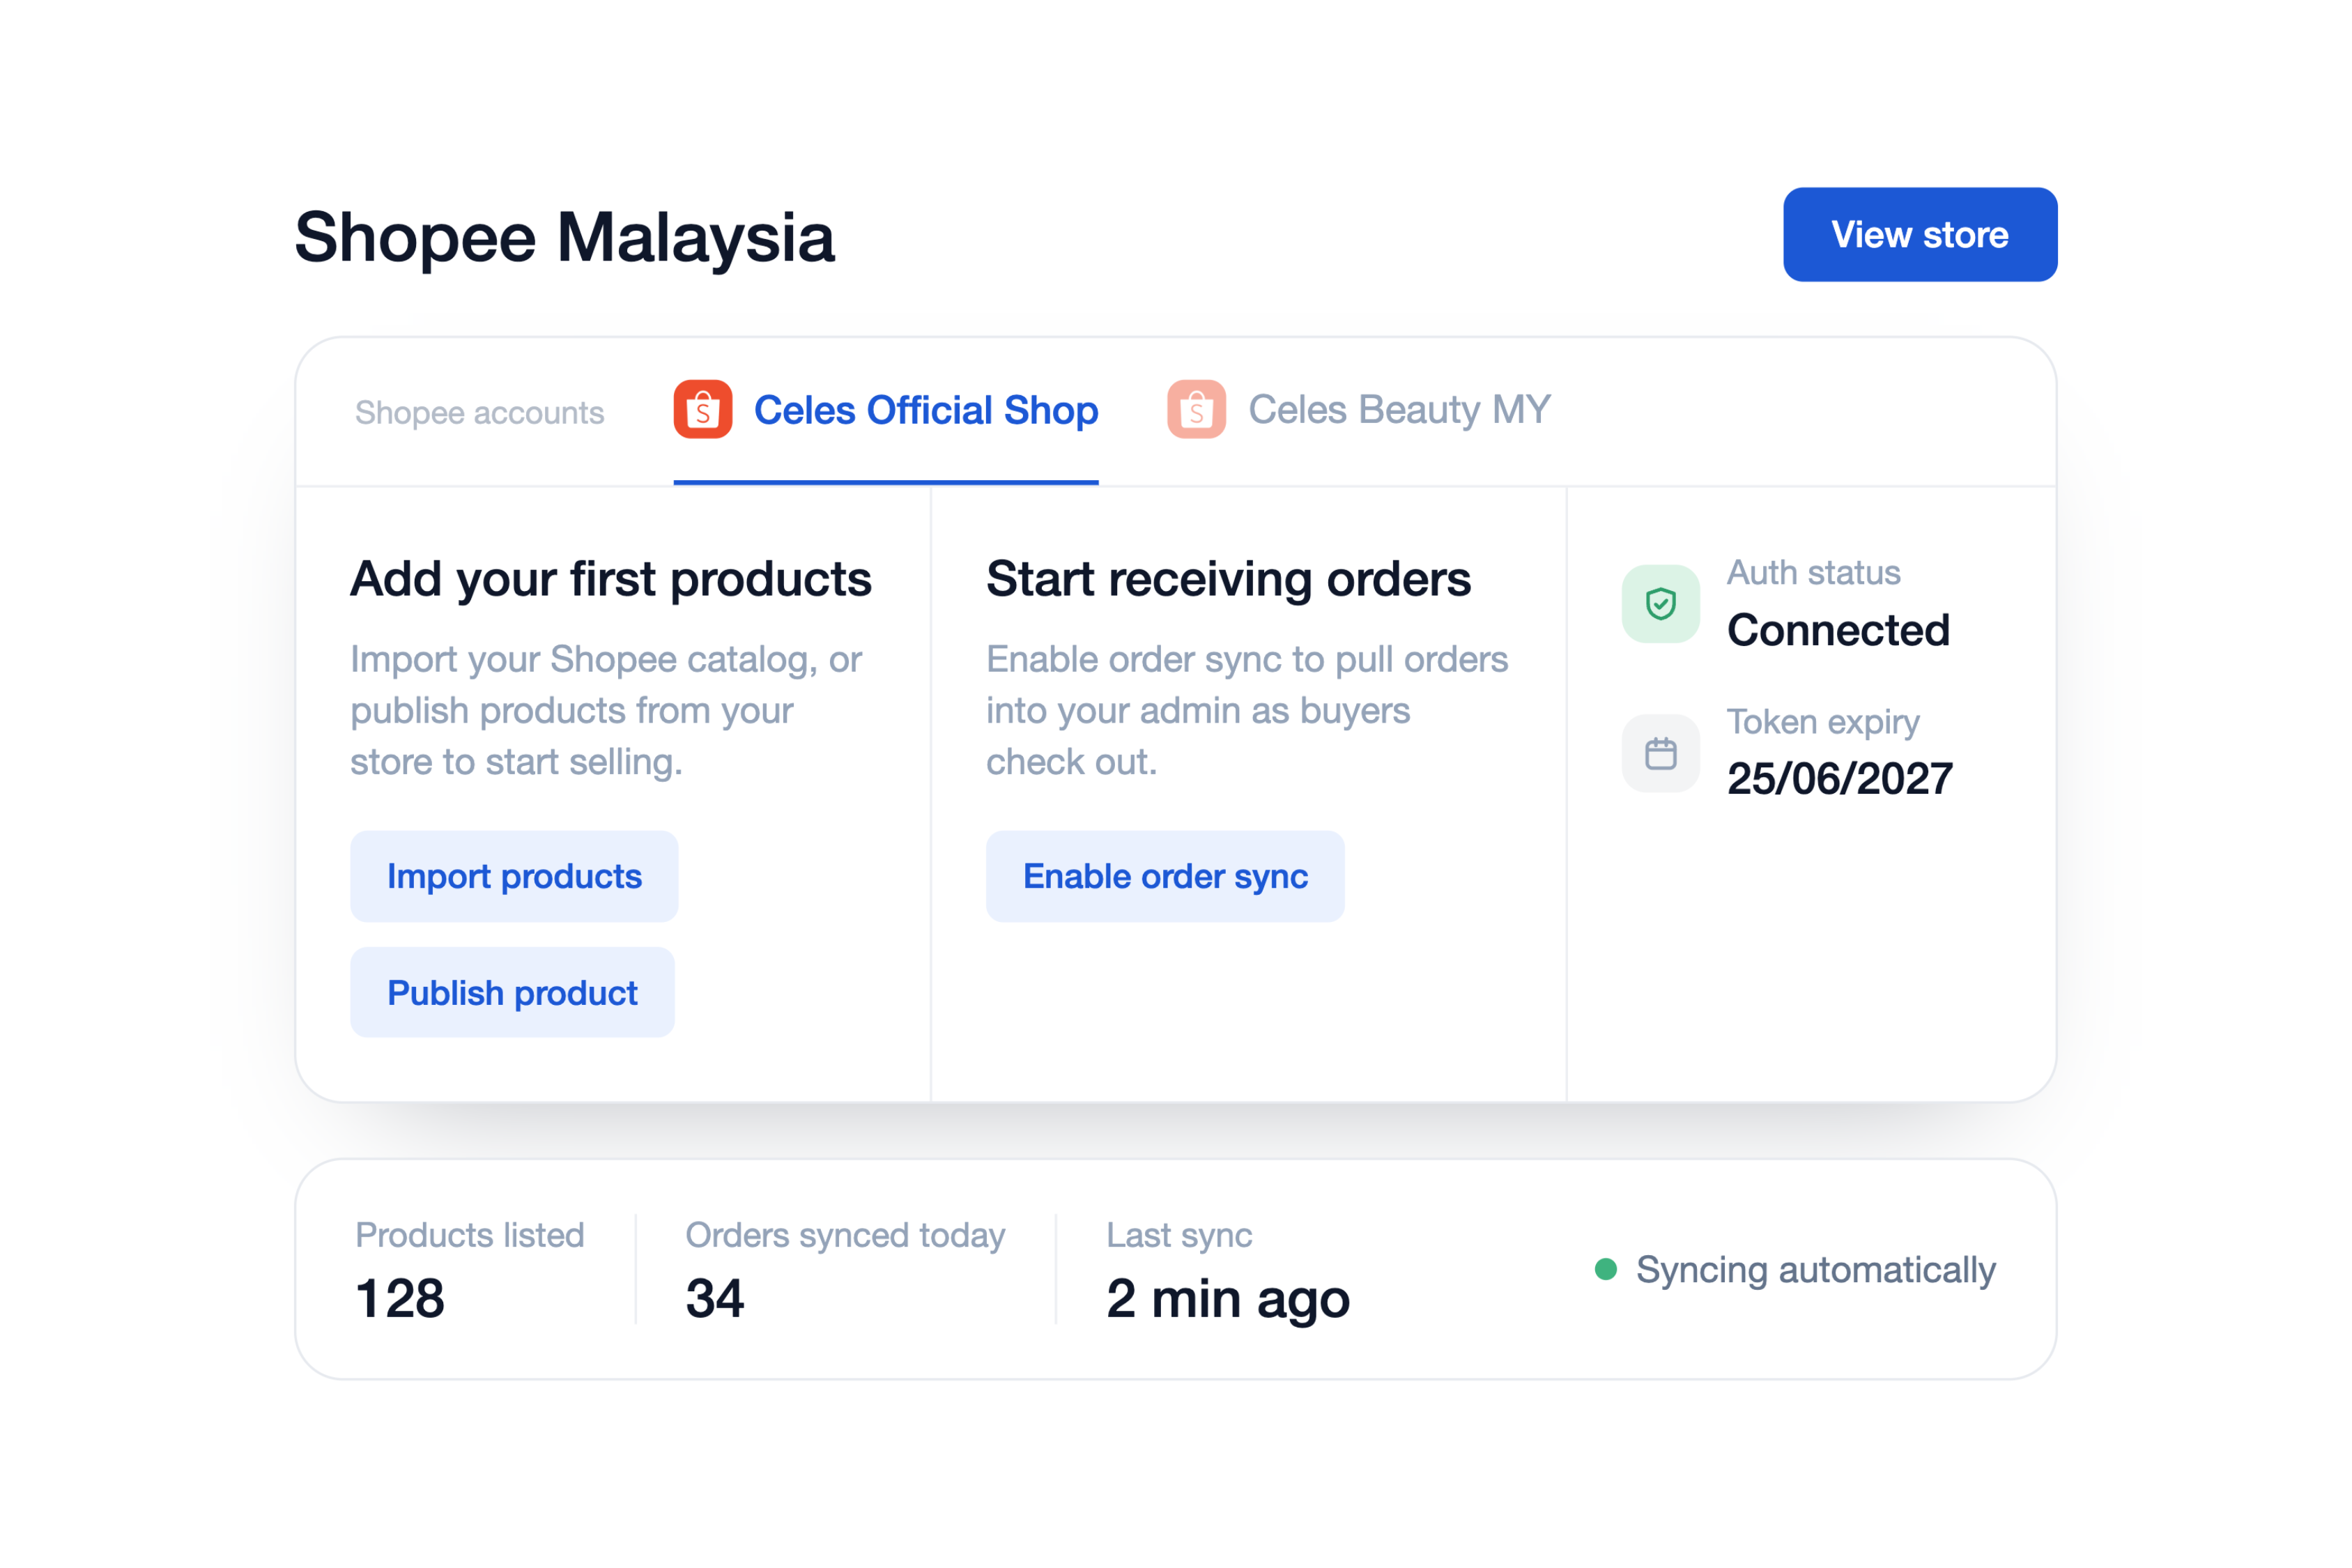Click the green syncing status dot
Screen dimensions: 2352x1568
(x=1606, y=1269)
